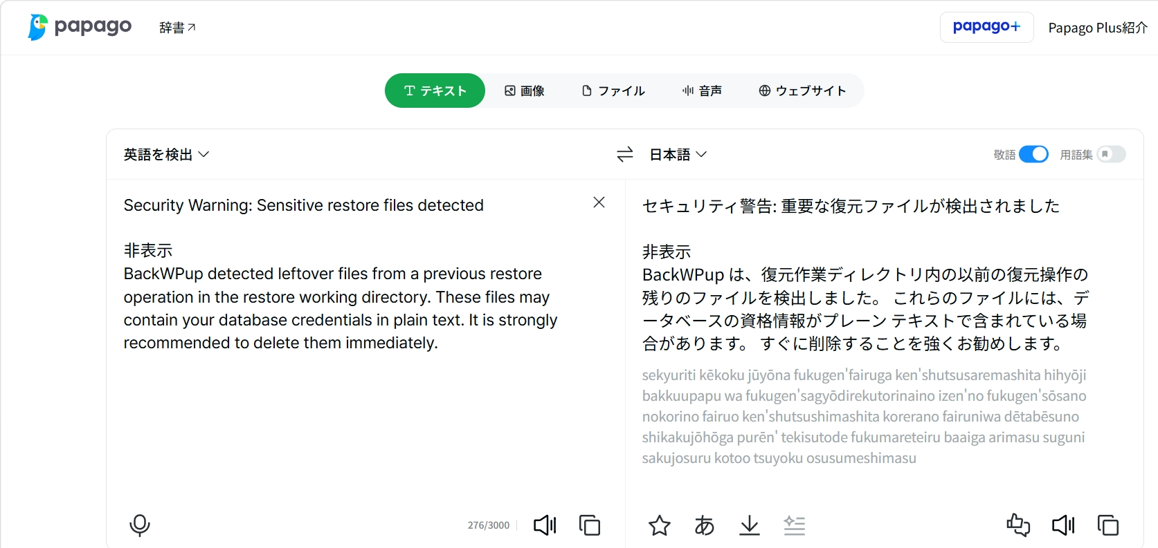The image size is (1158, 548).
Task: Open the 辞書 dictionary link
Action: [x=177, y=28]
